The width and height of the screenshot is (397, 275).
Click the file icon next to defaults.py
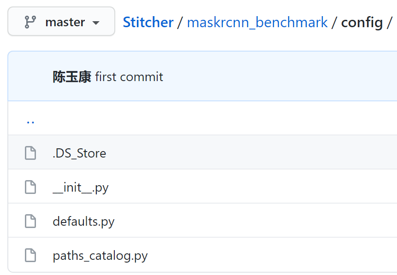coord(30,221)
